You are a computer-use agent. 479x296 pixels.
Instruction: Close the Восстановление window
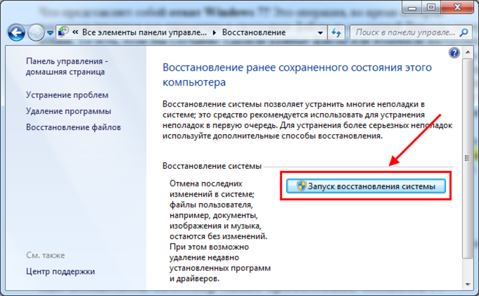pyautogui.click(x=457, y=7)
